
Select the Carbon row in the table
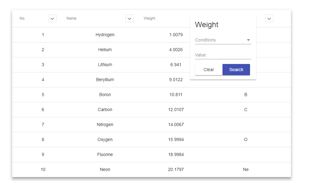(x=105, y=110)
